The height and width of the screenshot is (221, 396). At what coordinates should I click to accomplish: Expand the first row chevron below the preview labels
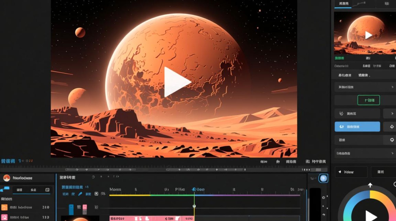click(392, 87)
